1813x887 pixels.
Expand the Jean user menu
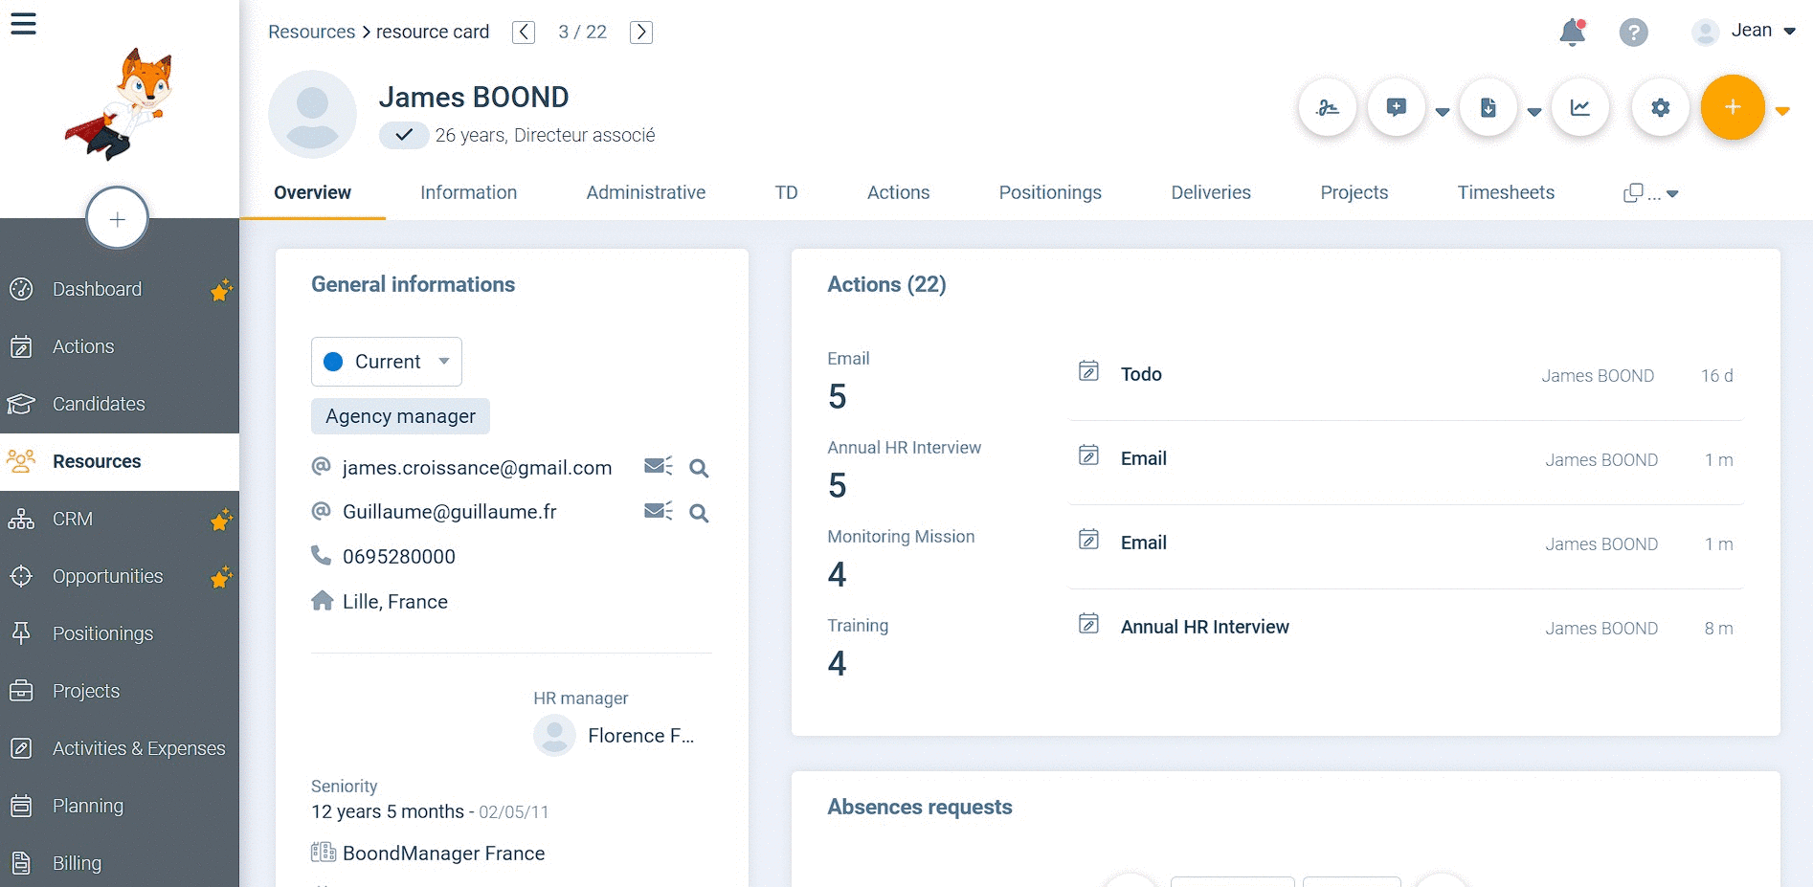(x=1744, y=32)
